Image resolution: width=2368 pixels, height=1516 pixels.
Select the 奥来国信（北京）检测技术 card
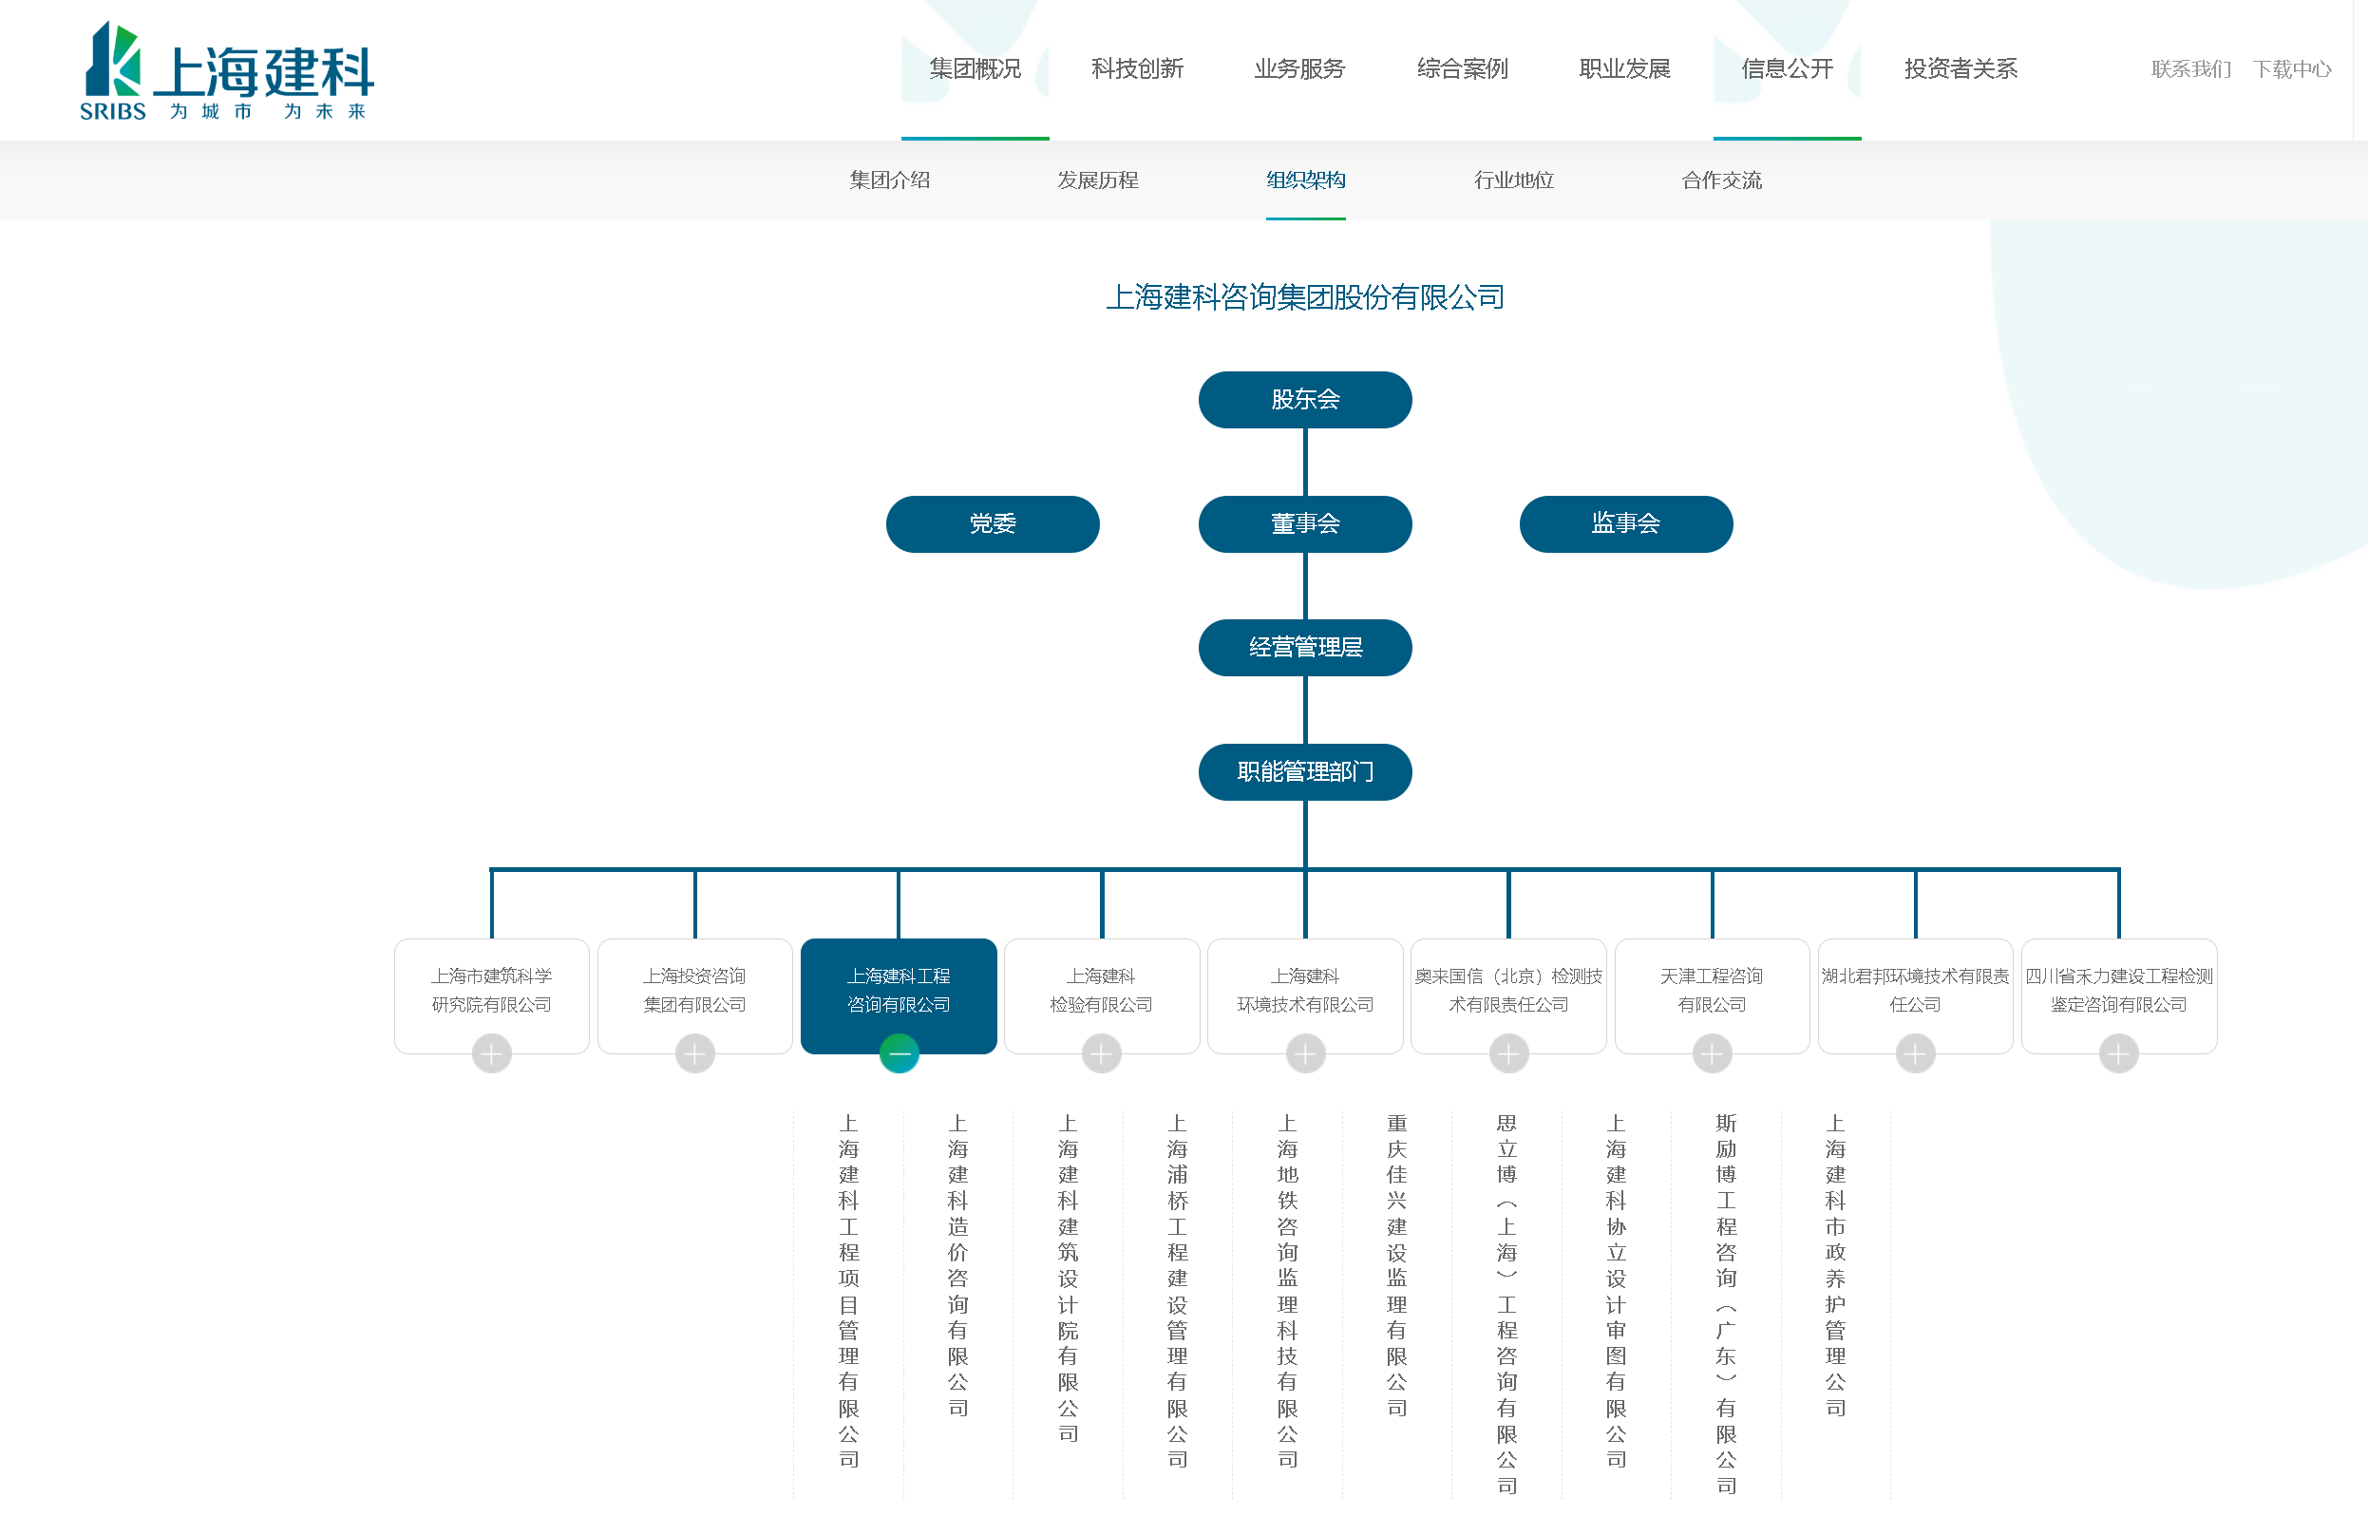click(1508, 995)
